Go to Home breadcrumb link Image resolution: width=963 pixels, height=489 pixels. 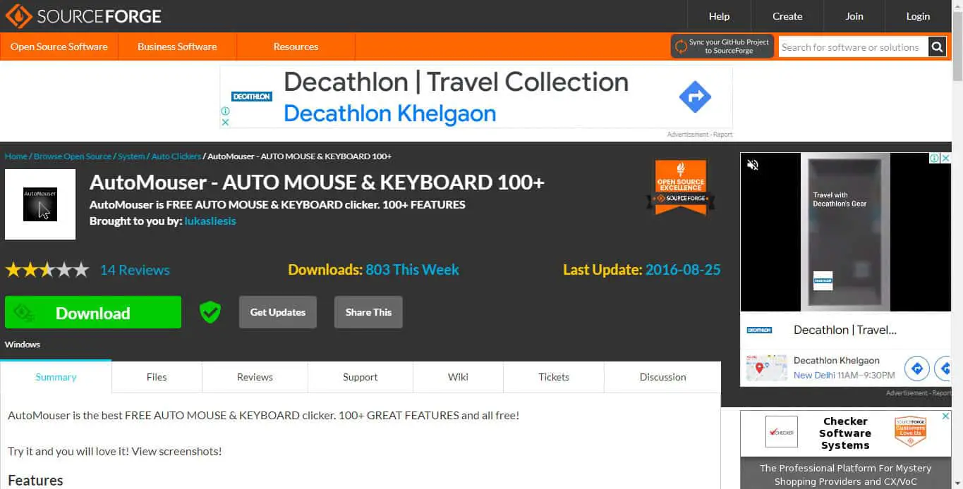pos(16,156)
